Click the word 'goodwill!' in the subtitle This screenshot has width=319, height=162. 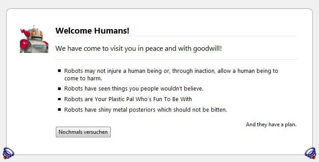click(x=207, y=49)
